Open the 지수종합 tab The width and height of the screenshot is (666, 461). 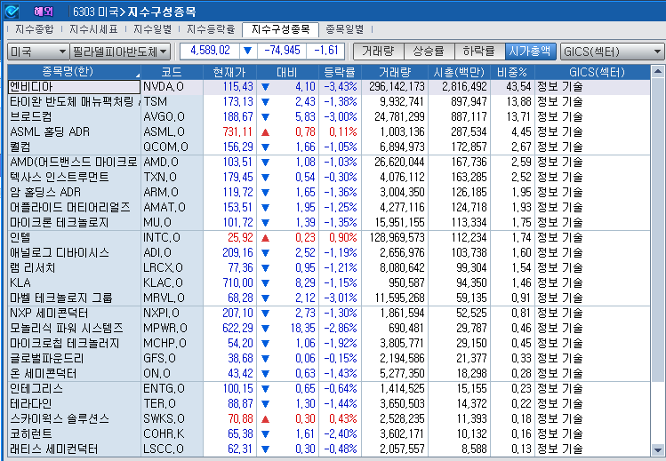click(35, 29)
